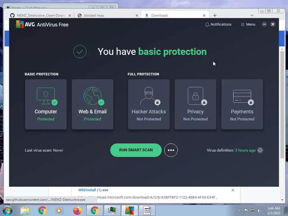Click the AVG AntiVirus Free logo

42,24
